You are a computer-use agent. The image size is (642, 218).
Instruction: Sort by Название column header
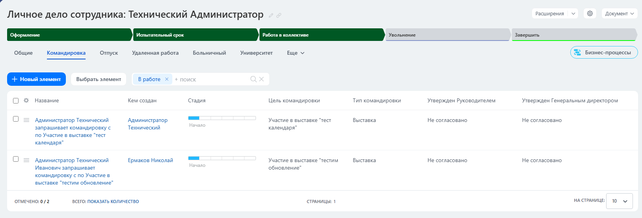tap(47, 100)
